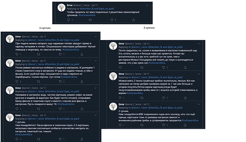246x142 pixels.
Task: Click the tree avatar on the "Наливаем в кастрюлю" tweet
Action: [x=10, y=91]
